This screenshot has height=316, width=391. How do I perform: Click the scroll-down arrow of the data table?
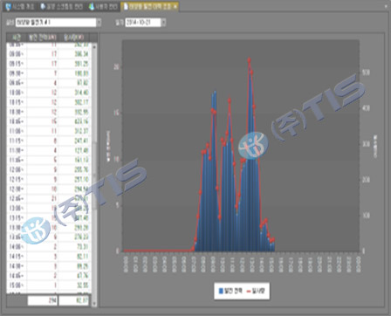pos(94,303)
